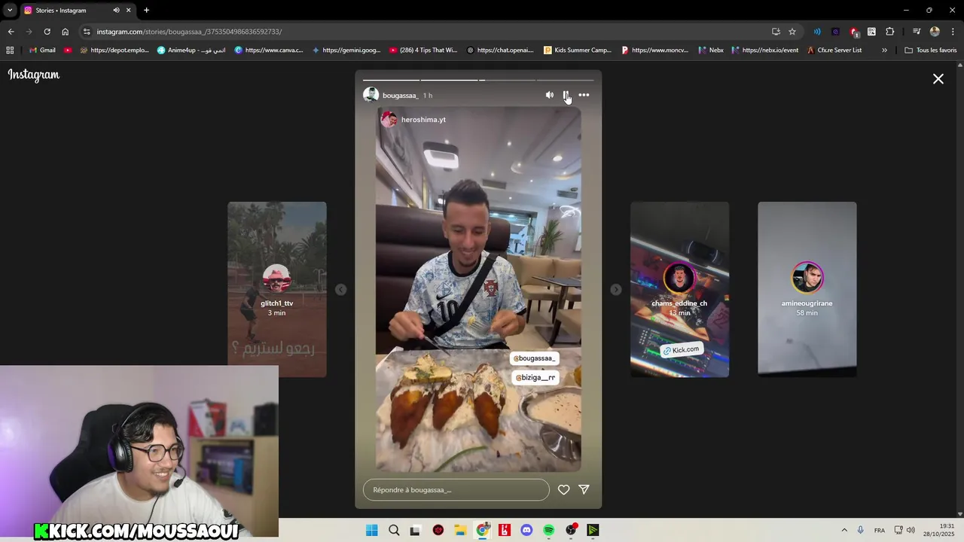Open the extensions puzzle icon
Screen dimensions: 964x542
click(889, 32)
